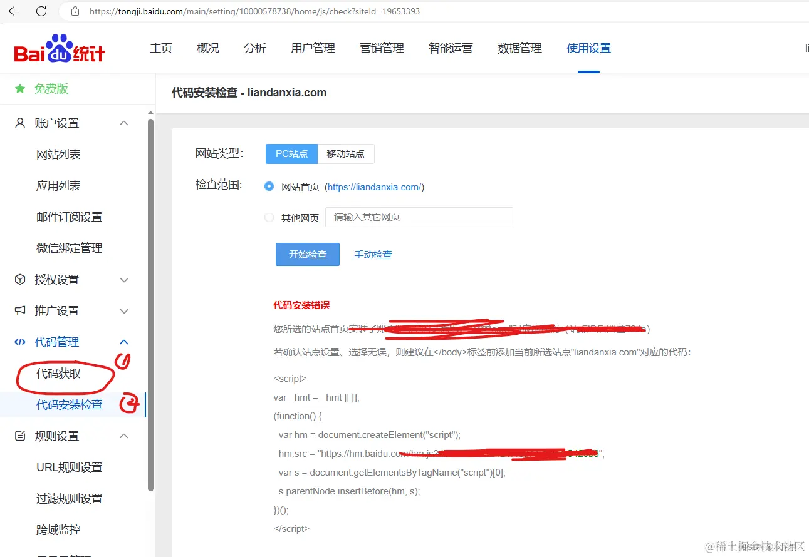Click the 开始检查 button

click(x=307, y=254)
